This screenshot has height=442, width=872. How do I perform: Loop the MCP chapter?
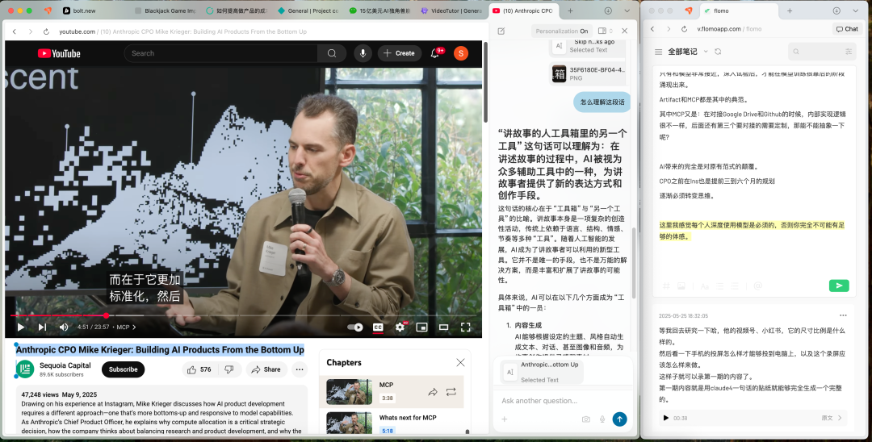click(451, 392)
